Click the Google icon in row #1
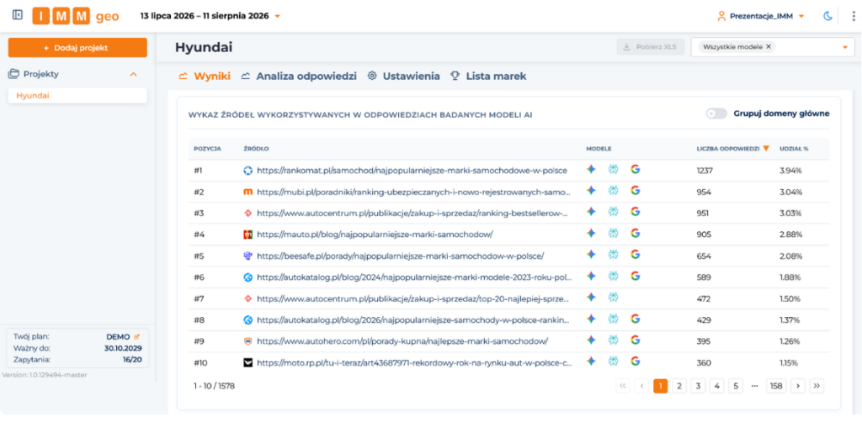This screenshot has width=862, height=422. [x=636, y=170]
